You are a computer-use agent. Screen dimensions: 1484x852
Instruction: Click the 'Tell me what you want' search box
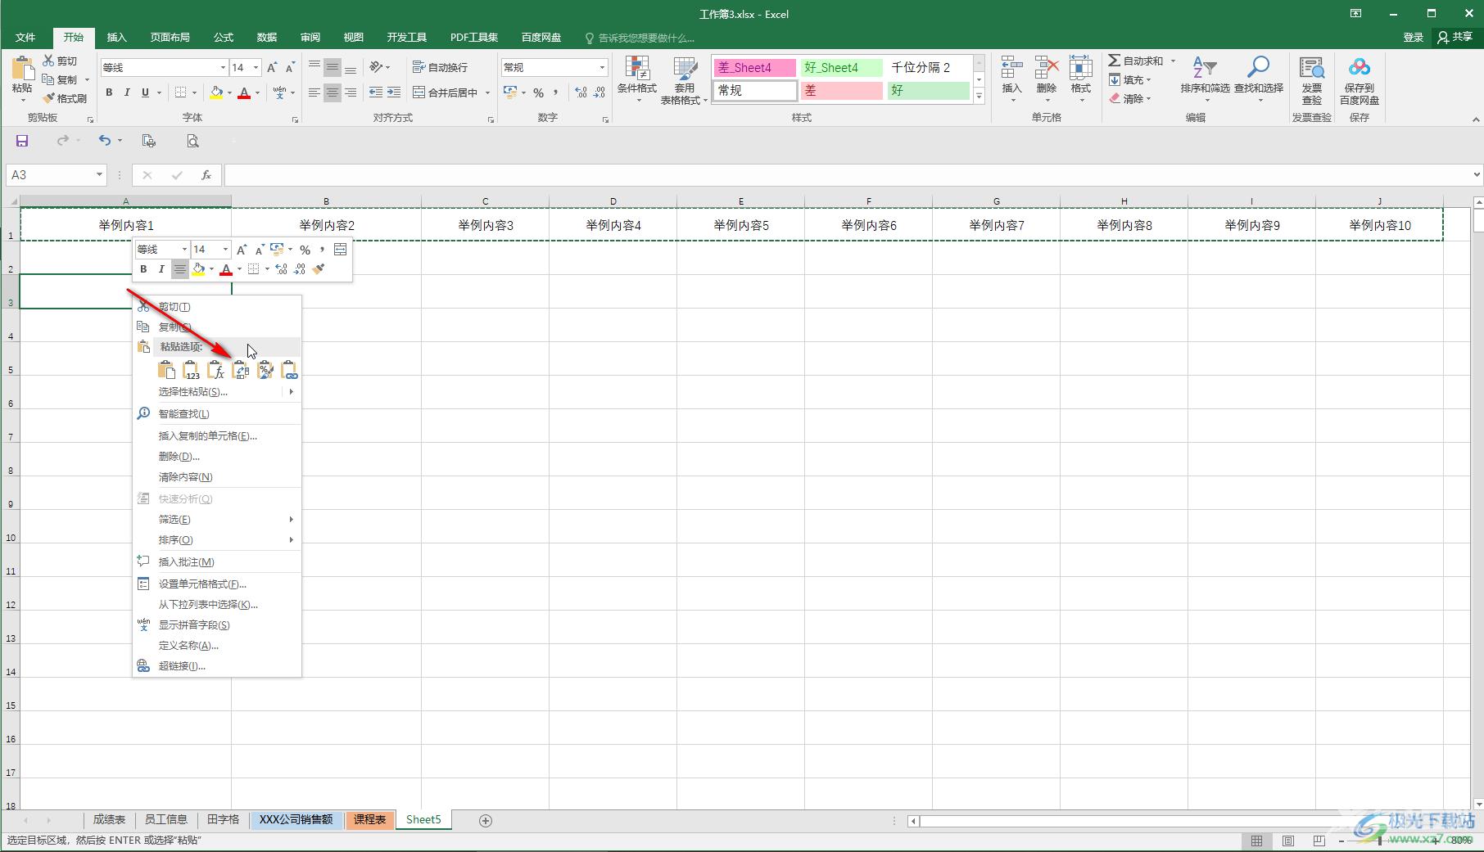click(x=640, y=38)
